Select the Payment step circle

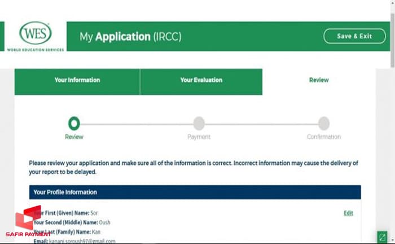[x=199, y=123]
